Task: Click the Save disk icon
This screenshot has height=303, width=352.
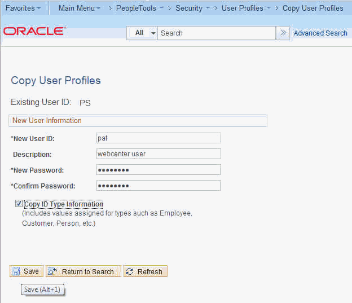Action: (x=16, y=271)
